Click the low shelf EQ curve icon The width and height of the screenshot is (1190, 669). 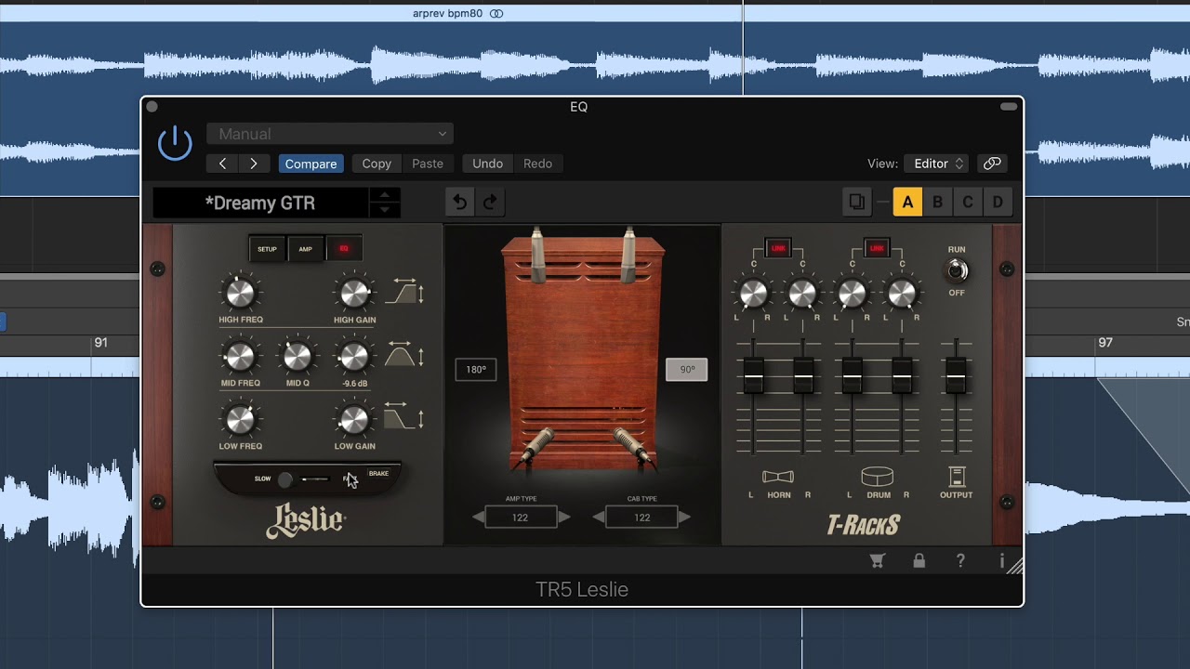point(404,417)
